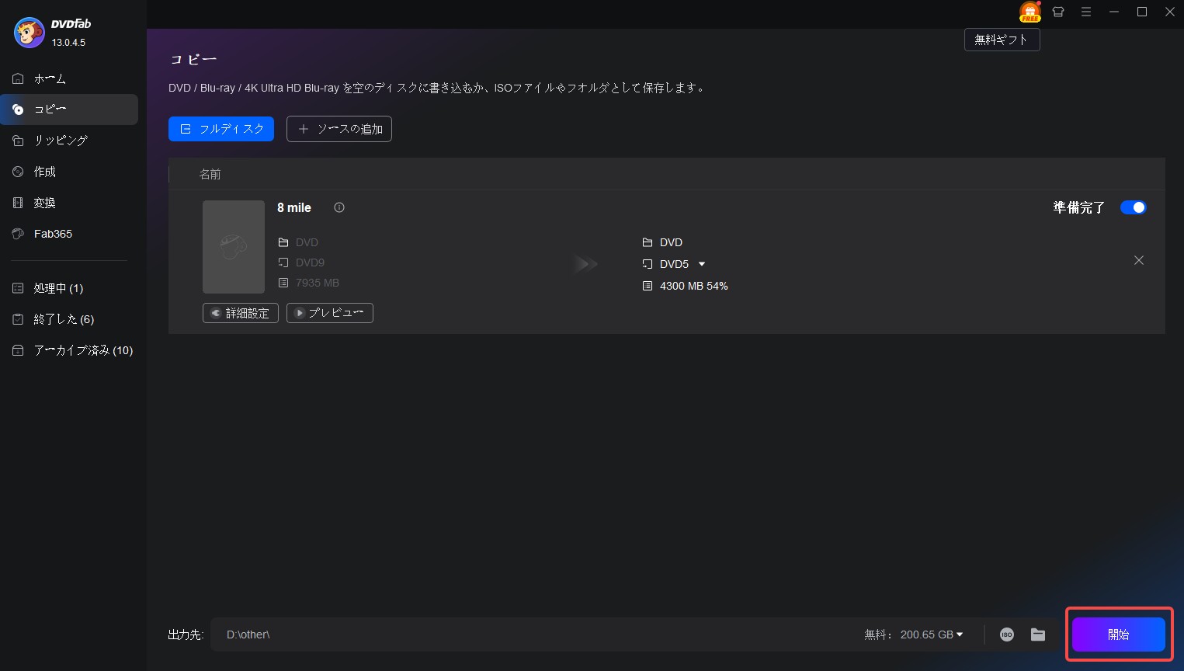
Task: Click the ソースの追加 button
Action: pyautogui.click(x=339, y=129)
